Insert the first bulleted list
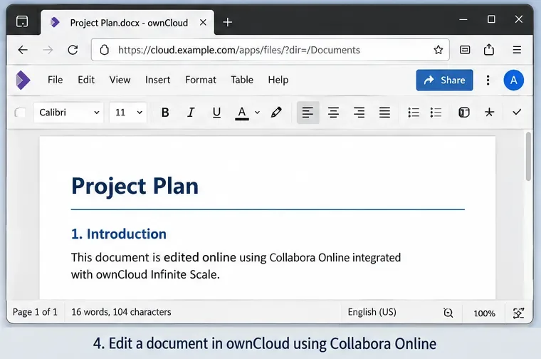541x359 pixels. [x=414, y=113]
